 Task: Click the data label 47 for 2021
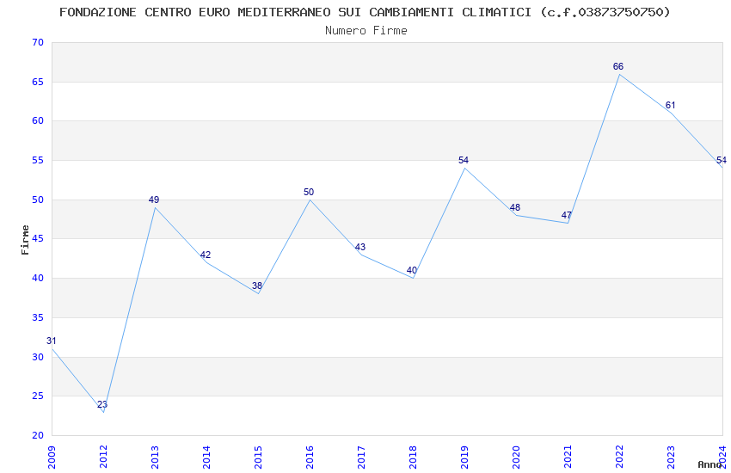pos(567,215)
